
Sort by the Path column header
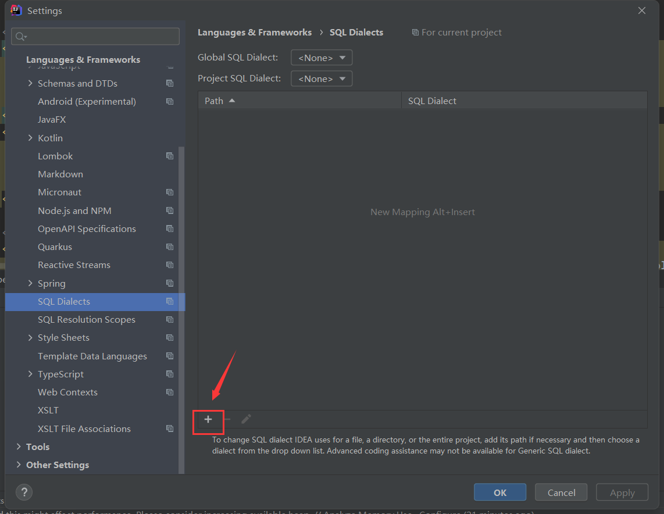299,101
